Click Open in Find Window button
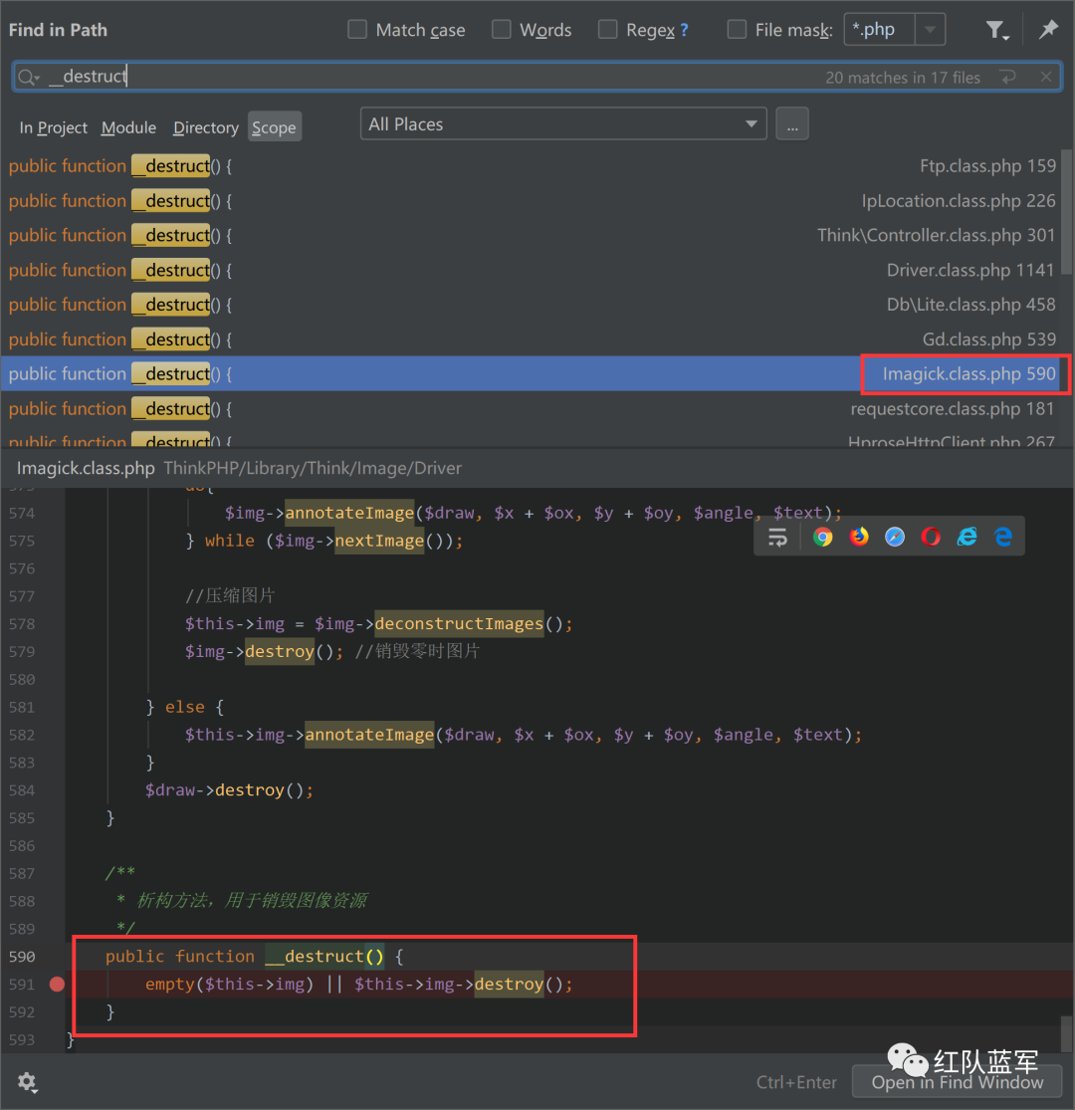The height and width of the screenshot is (1110, 1075). (x=957, y=1082)
